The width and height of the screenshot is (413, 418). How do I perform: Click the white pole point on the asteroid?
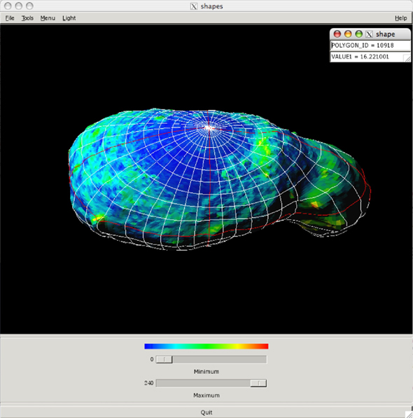click(x=209, y=128)
